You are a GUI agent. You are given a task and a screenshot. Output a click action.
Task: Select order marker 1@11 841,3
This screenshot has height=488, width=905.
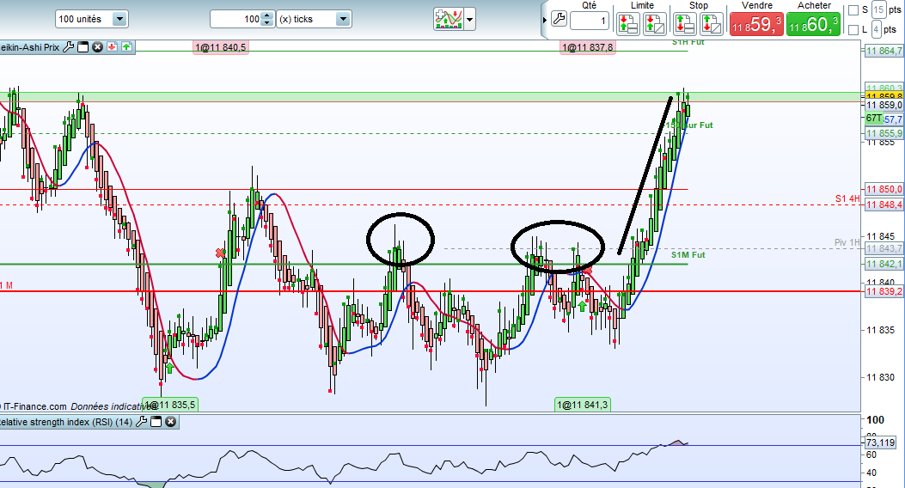(x=583, y=405)
